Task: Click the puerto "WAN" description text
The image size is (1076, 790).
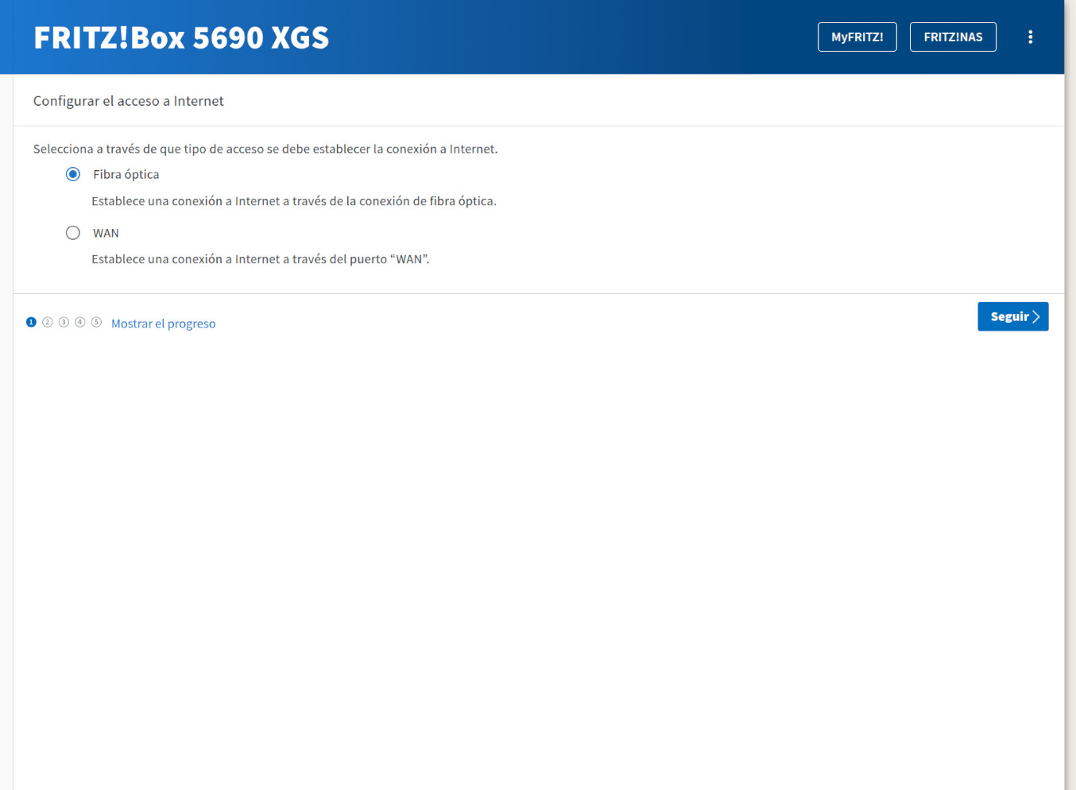Action: pyautogui.click(x=261, y=259)
